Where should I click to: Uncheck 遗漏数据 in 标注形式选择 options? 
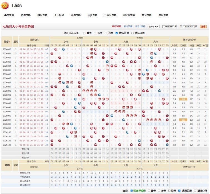coord(117,33)
